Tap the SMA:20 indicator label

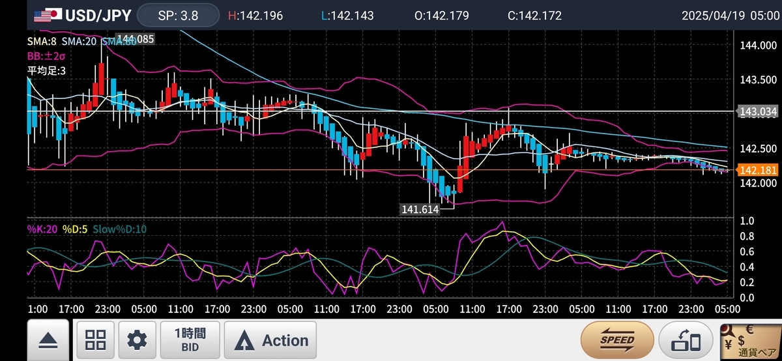(80, 41)
